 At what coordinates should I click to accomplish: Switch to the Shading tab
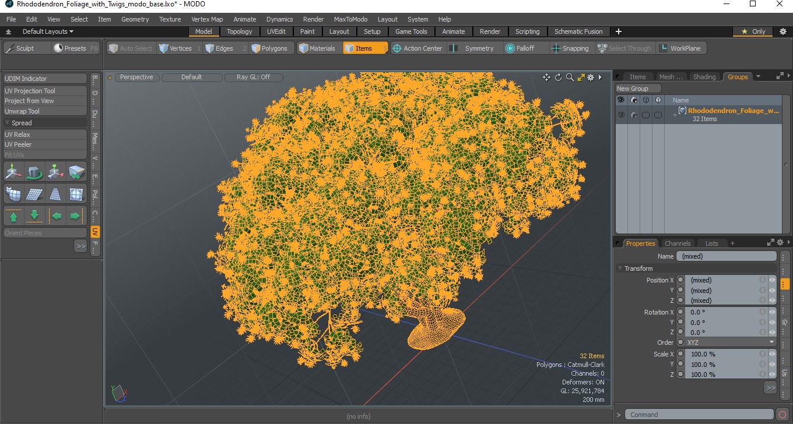[704, 77]
